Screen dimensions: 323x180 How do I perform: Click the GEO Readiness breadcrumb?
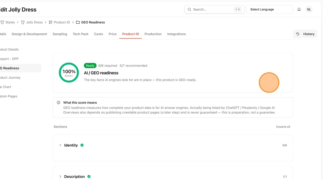tap(93, 22)
